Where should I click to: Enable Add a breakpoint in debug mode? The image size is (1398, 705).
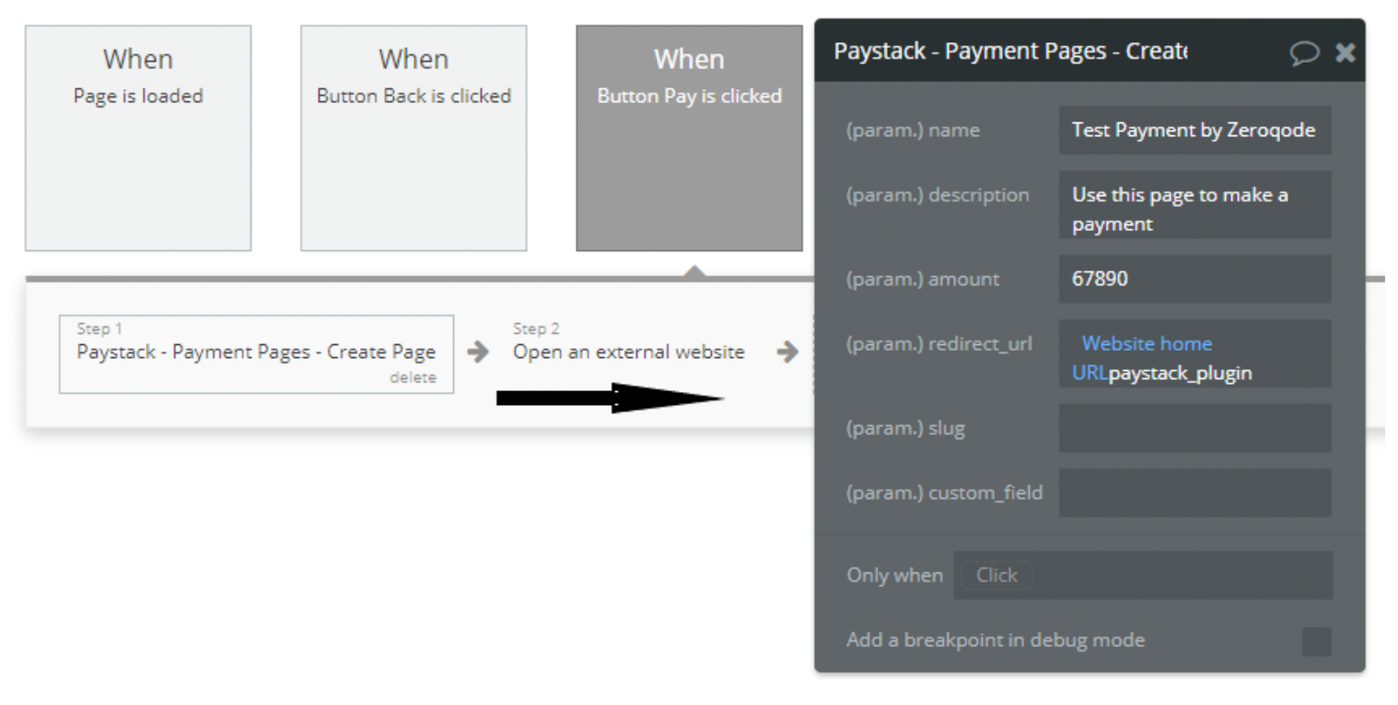pyautogui.click(x=1317, y=641)
